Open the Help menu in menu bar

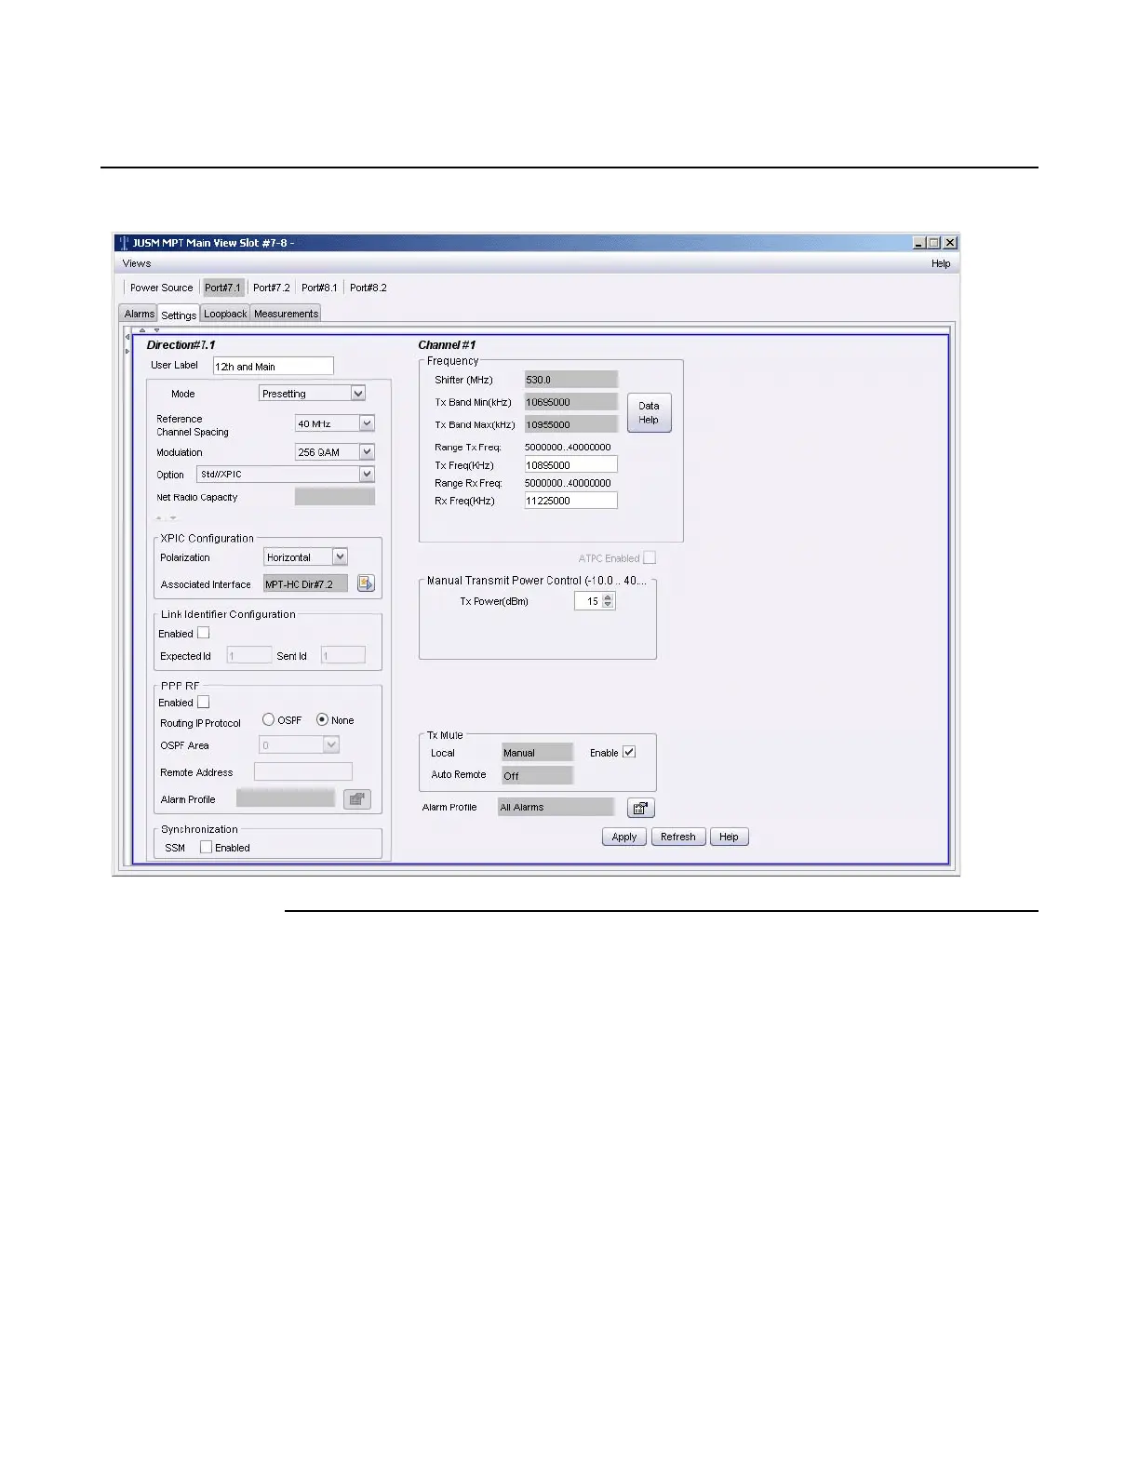pos(941,263)
